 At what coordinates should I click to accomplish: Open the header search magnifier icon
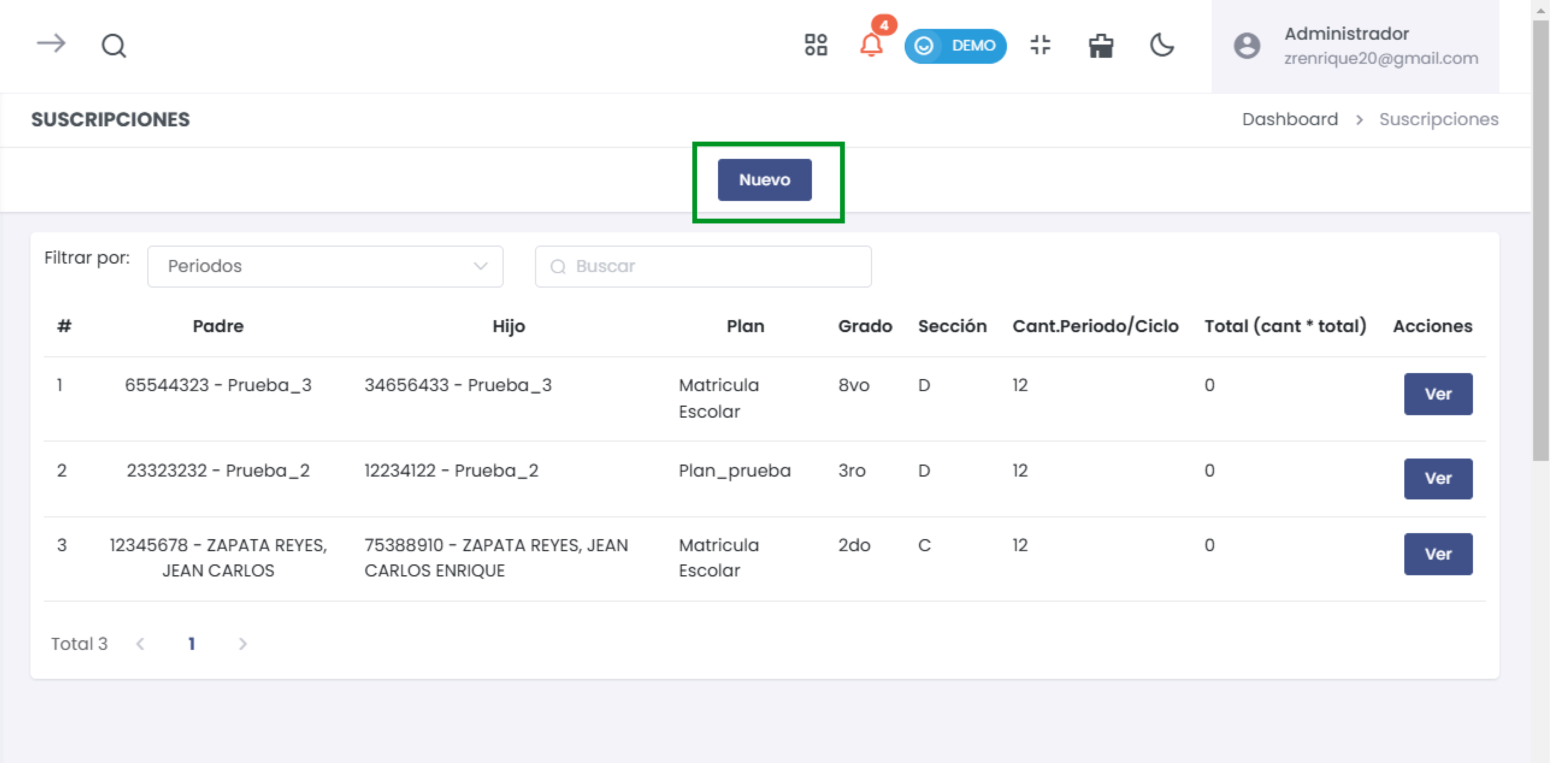click(114, 45)
